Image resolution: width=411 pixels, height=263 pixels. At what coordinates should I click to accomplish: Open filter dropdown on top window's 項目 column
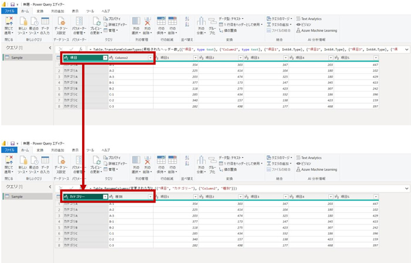point(105,58)
